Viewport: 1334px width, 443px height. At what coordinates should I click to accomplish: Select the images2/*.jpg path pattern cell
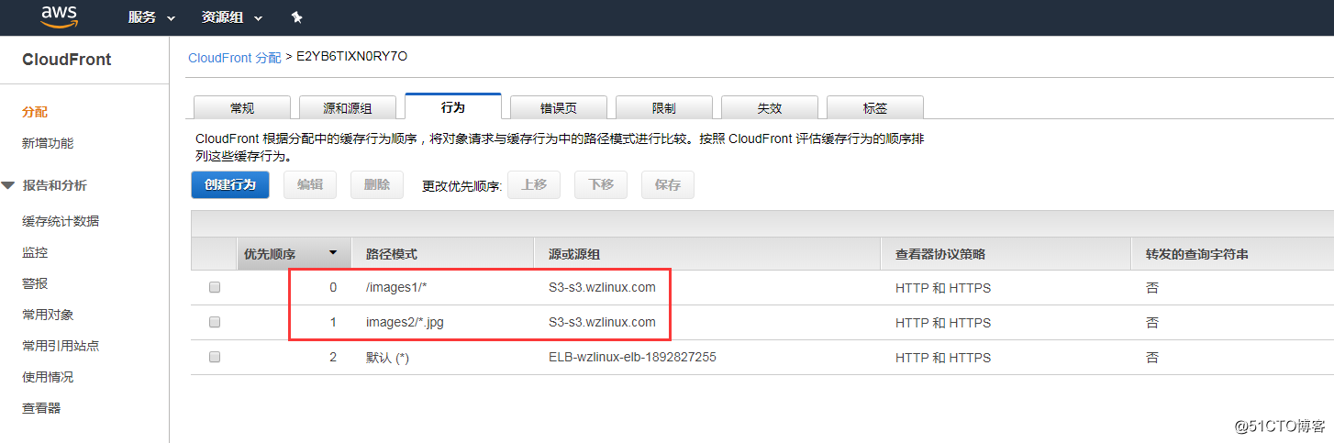click(404, 322)
